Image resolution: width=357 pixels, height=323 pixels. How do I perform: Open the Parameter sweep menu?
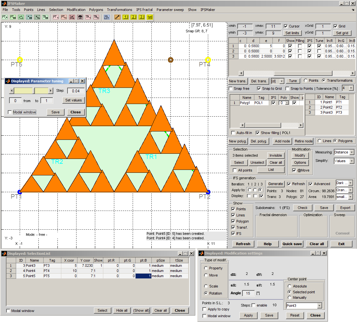[170, 10]
